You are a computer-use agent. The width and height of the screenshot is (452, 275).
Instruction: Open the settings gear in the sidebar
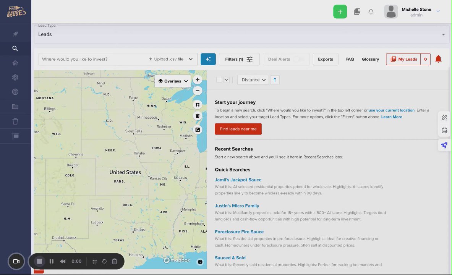[15, 77]
